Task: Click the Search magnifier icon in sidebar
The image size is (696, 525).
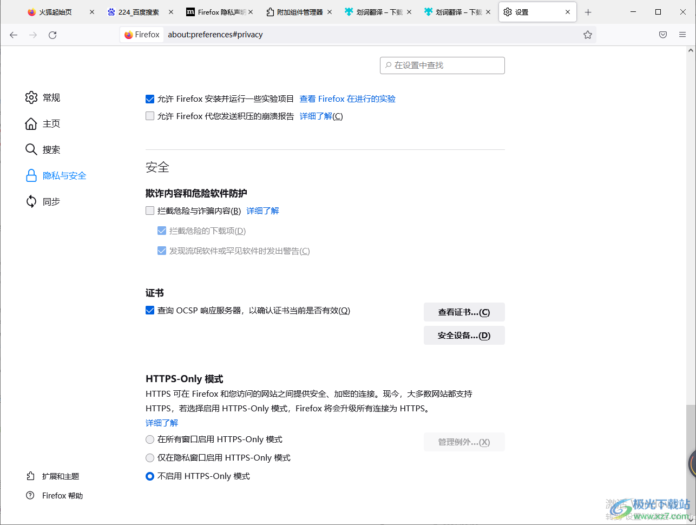Action: tap(31, 149)
